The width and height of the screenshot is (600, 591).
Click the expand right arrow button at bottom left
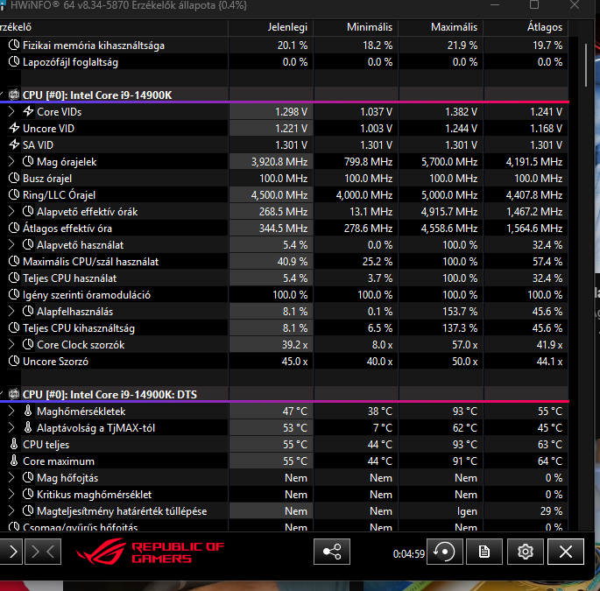coord(11,552)
